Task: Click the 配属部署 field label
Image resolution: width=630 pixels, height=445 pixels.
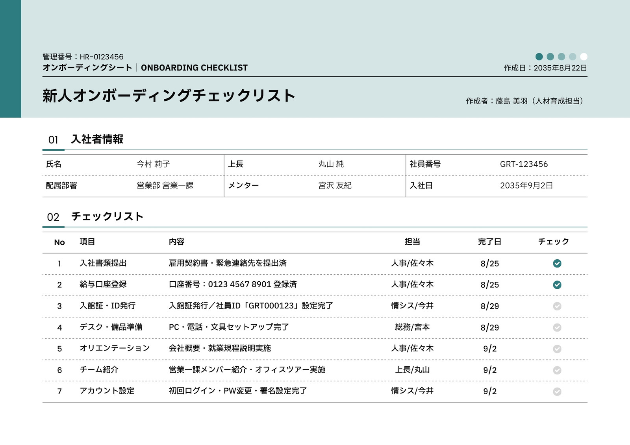Action: 61,185
